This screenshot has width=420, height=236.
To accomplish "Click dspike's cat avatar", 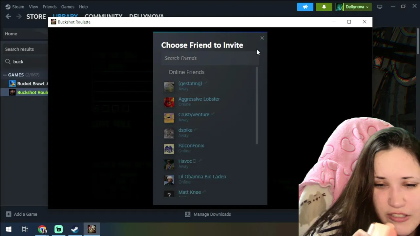I will tap(169, 133).
